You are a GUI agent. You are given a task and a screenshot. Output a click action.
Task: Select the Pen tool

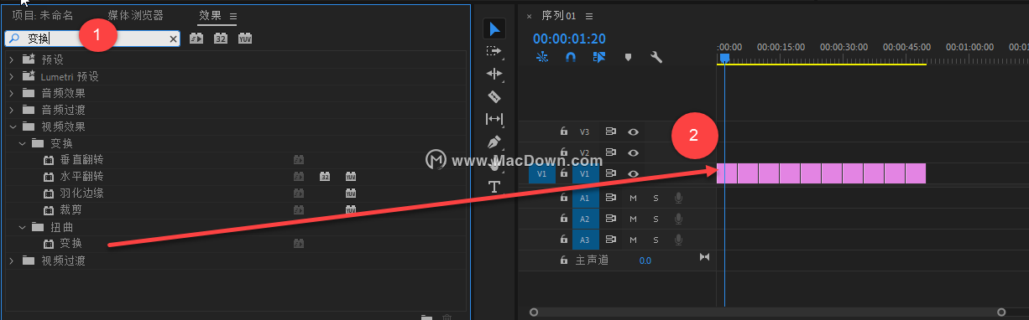pos(494,142)
